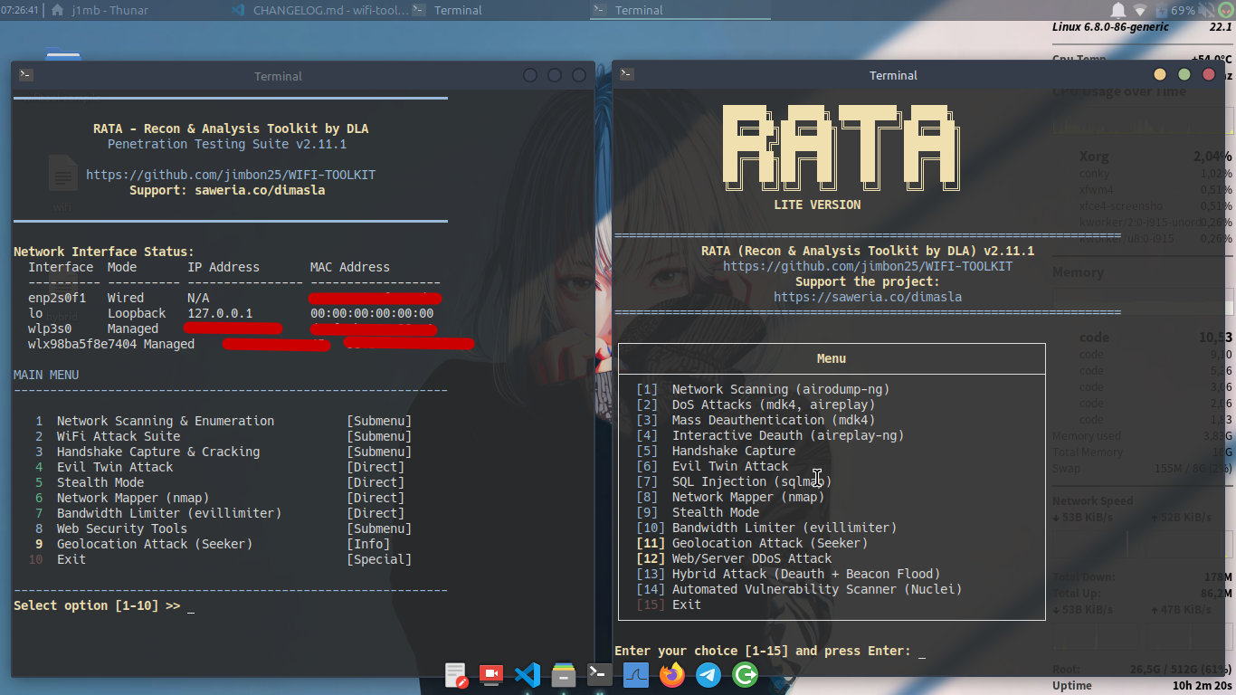Open Visual Studio Code from the dock

point(527,674)
